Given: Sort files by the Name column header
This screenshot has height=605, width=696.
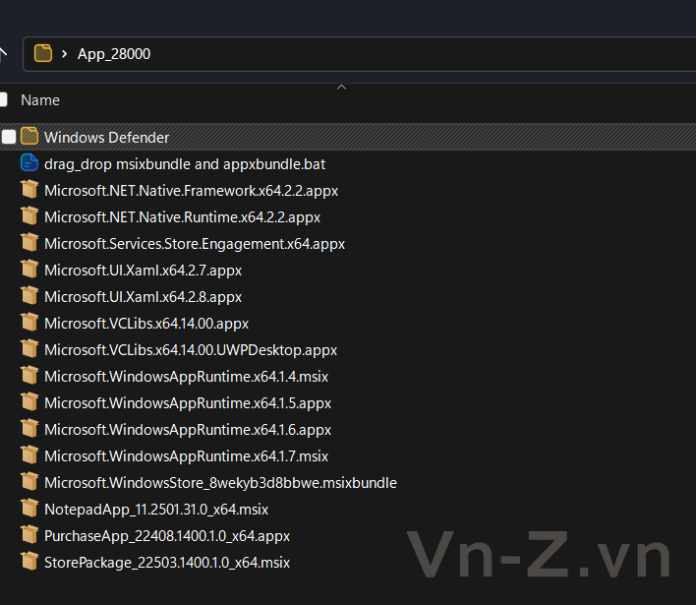Looking at the screenshot, I should [x=40, y=100].
